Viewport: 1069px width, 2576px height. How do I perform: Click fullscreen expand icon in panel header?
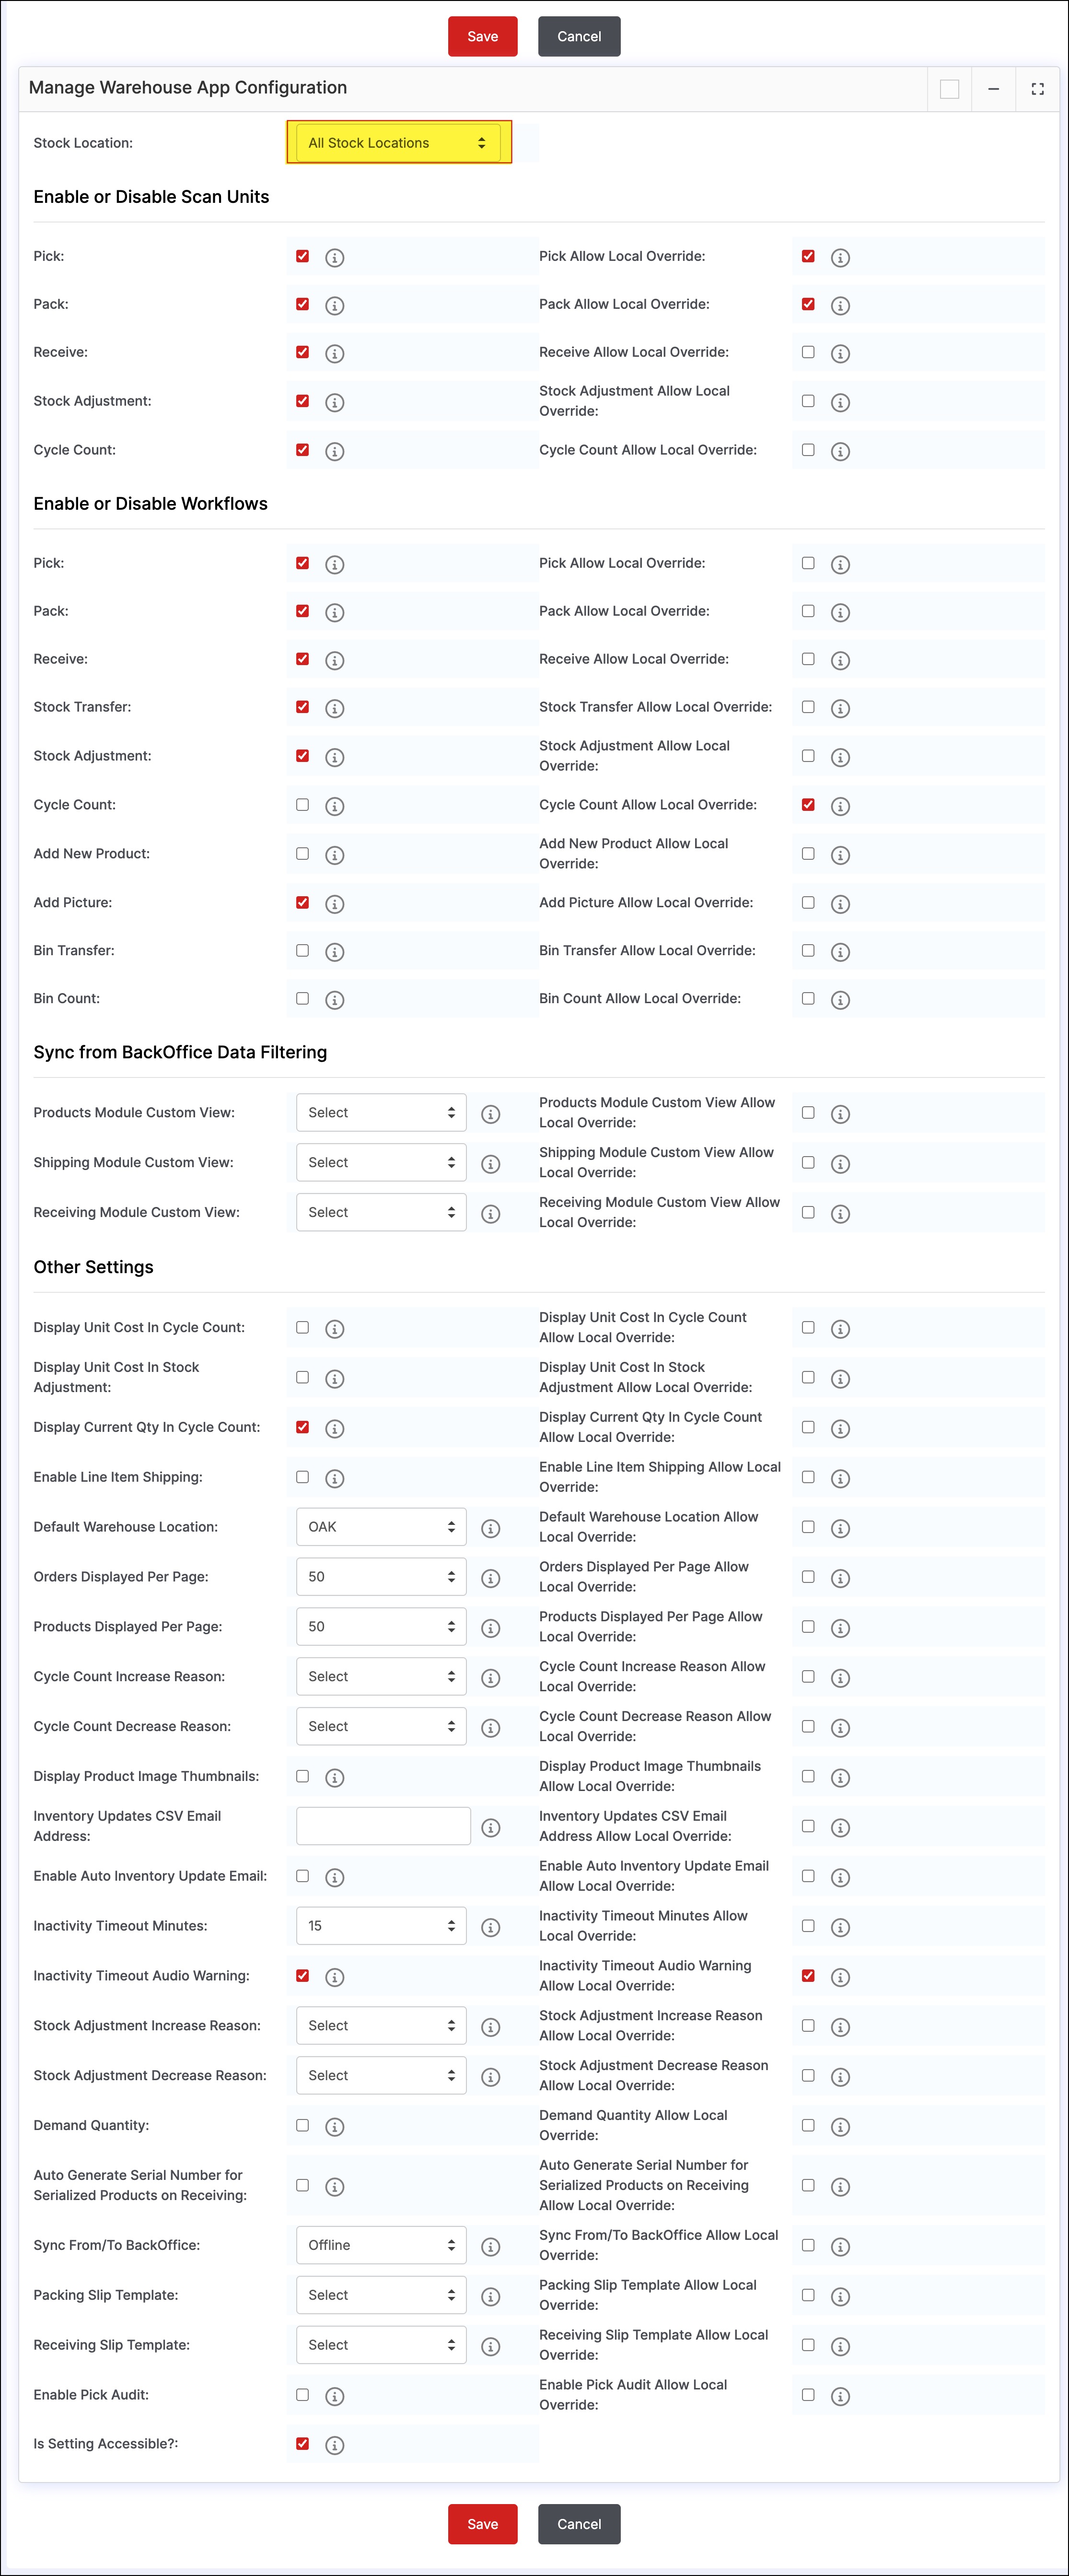click(1037, 89)
